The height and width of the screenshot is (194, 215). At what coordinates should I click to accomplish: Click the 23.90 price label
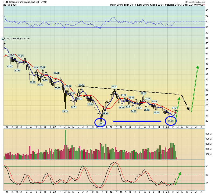click(105, 113)
